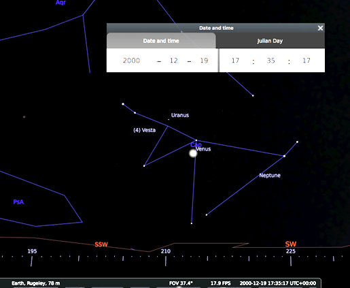Screen dimensions: 350x288
Task: Click the SW cardinal direction marker
Action: (291, 244)
